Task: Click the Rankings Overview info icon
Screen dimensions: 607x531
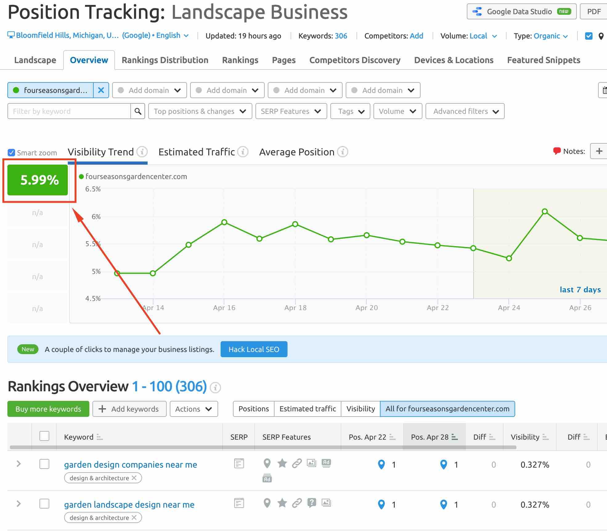Action: point(215,387)
